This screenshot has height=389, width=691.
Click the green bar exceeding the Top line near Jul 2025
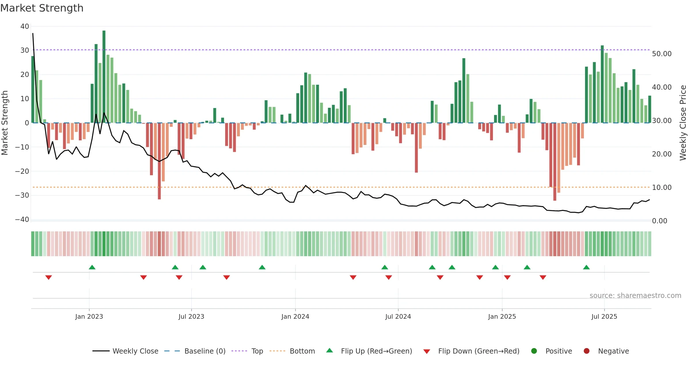[x=602, y=84]
